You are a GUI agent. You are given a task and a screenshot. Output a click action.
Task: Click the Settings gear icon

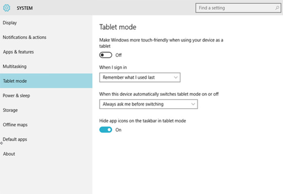6,8
